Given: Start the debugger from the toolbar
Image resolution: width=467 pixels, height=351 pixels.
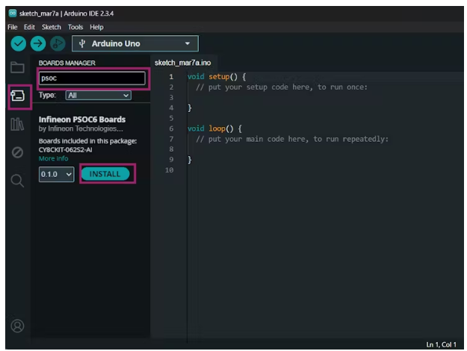Looking at the screenshot, I should point(58,44).
